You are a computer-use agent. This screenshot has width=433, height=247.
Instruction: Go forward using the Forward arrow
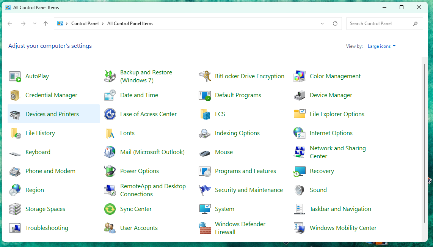click(23, 24)
